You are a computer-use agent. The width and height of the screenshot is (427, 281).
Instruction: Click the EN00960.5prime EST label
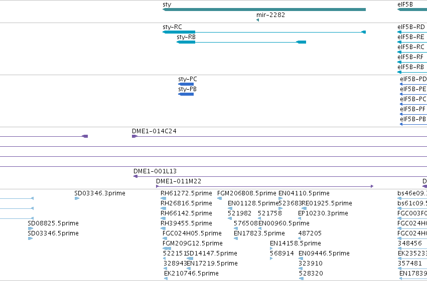(x=284, y=224)
